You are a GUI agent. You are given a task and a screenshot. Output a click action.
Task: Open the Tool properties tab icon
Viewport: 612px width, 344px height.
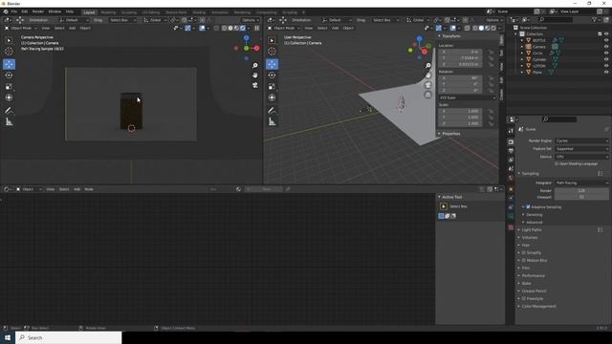(x=511, y=132)
